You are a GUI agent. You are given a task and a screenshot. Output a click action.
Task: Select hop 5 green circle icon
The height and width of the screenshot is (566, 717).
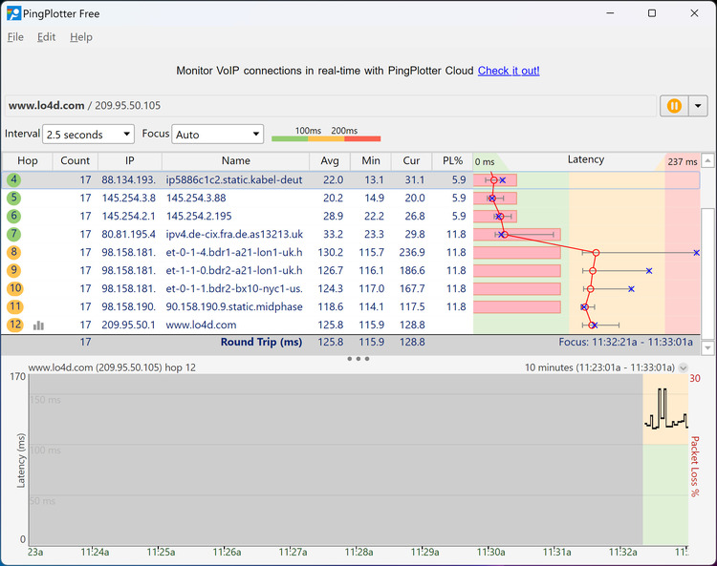click(x=13, y=198)
